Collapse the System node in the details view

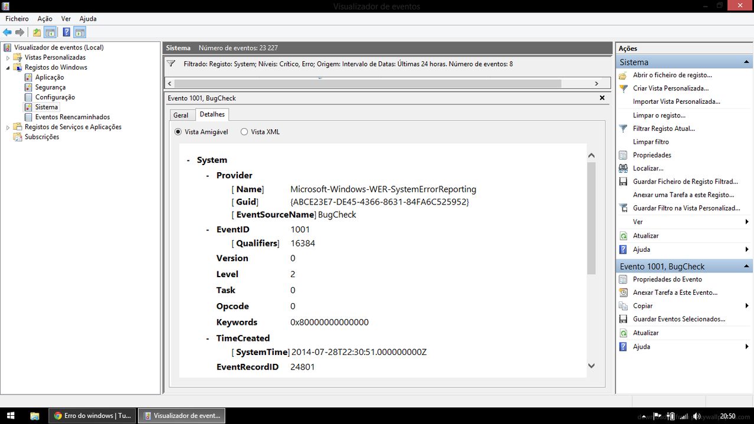coord(188,160)
